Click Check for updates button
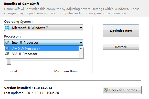 122,90
